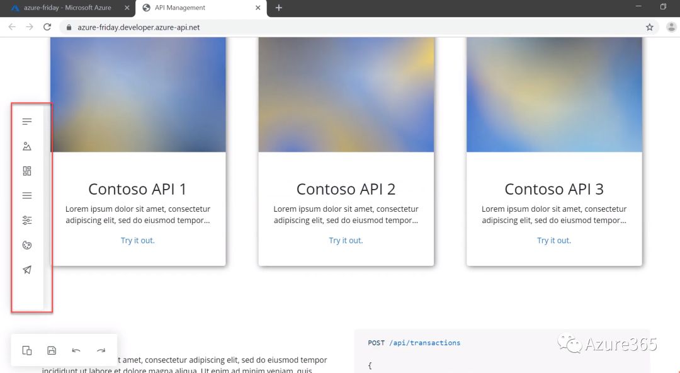Viewport: 680px width, 373px height.
Task: Click the Save floppy disk icon
Action: pos(52,350)
